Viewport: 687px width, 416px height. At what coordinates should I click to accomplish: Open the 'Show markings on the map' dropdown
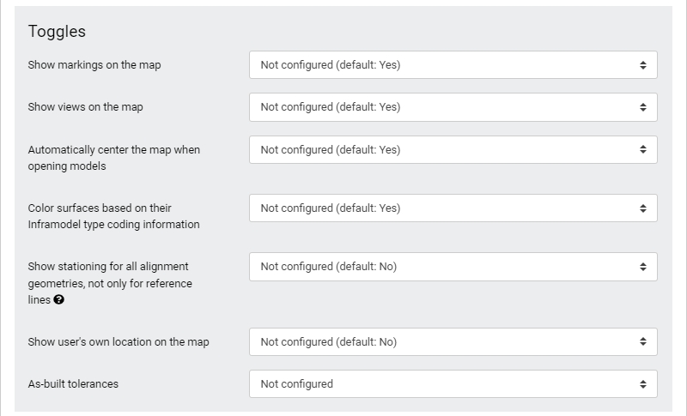click(x=453, y=64)
